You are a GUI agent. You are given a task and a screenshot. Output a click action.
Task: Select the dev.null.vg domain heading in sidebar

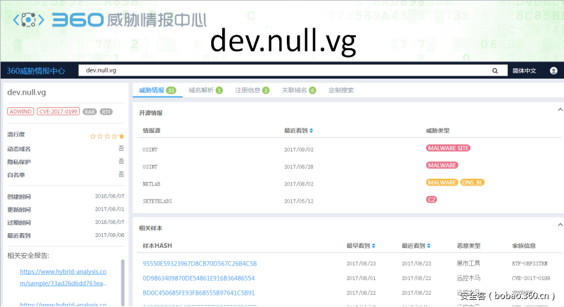27,92
